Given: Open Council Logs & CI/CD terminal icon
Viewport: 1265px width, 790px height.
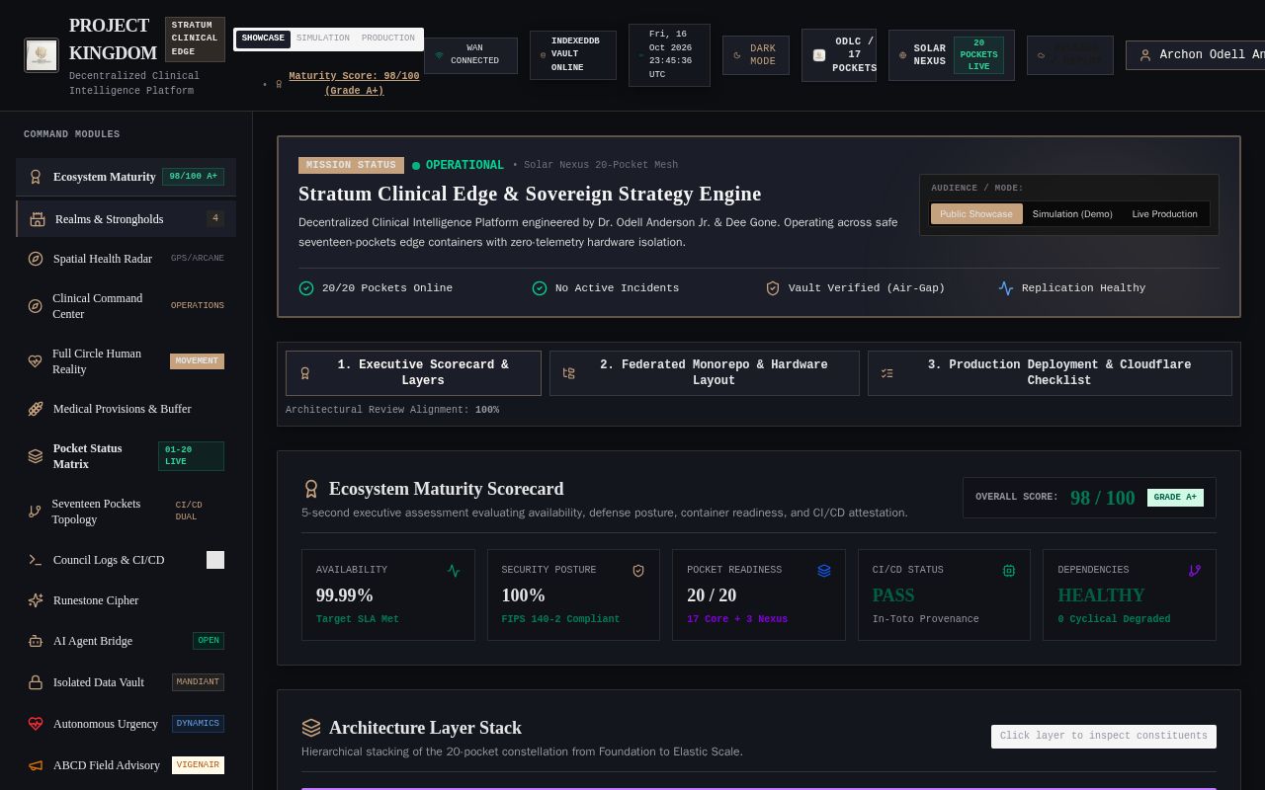Looking at the screenshot, I should (36, 560).
